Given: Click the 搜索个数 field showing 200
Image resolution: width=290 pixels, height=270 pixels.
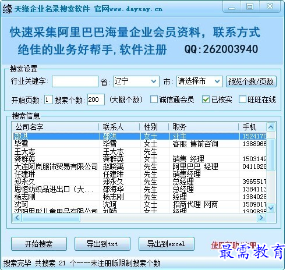Looking at the screenshot, I should coord(96,100).
